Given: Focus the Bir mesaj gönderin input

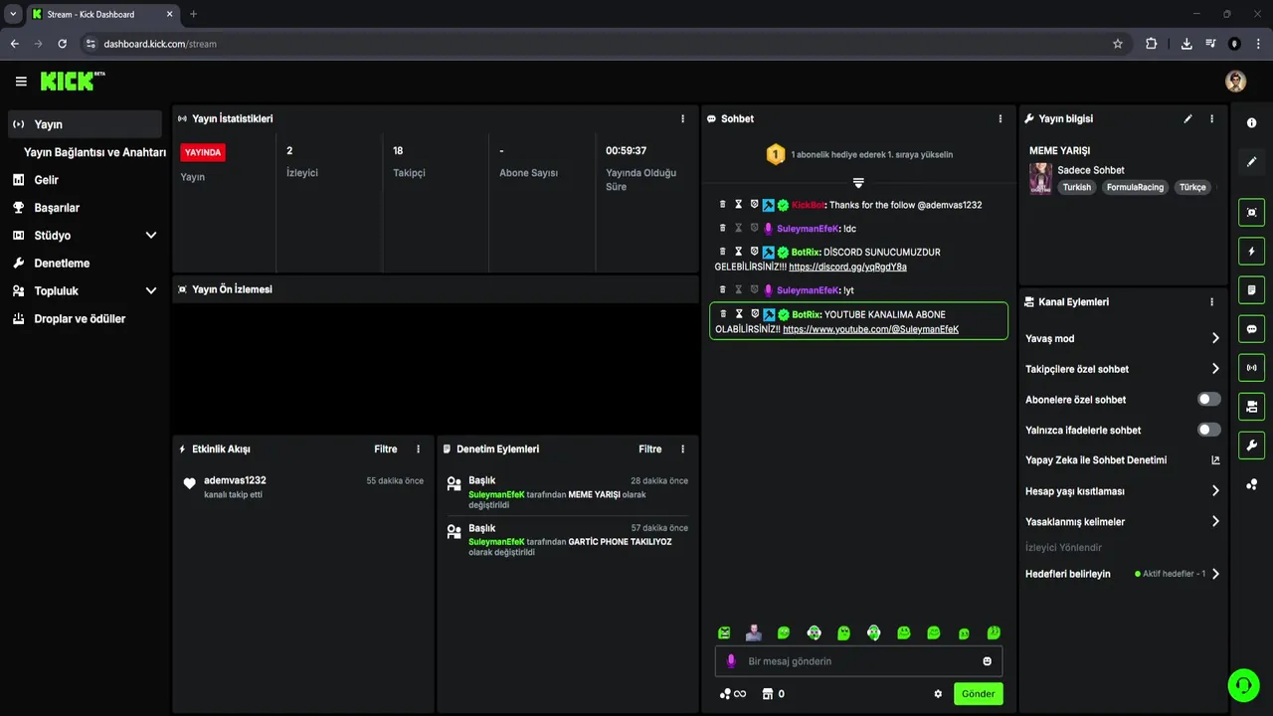Looking at the screenshot, I should coord(858,661).
